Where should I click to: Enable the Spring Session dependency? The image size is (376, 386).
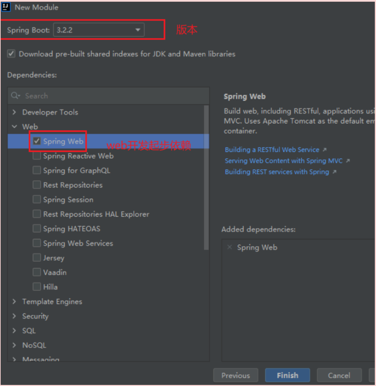pyautogui.click(x=37, y=199)
